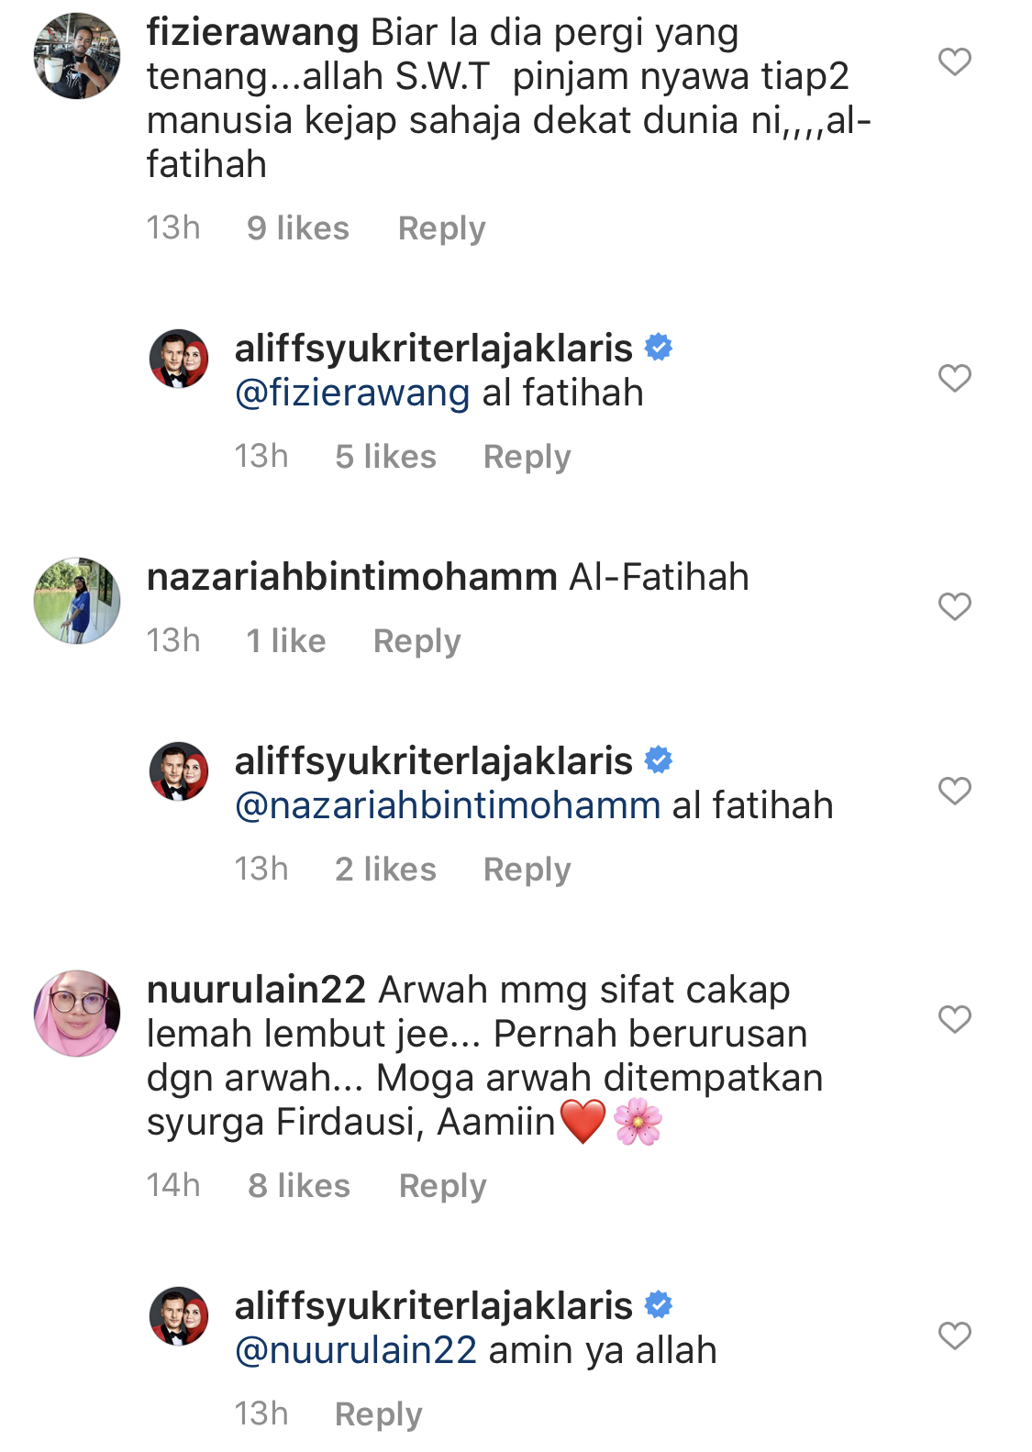
Task: Tap heart on nazariahbintimohamm's Al-Fatihah comment
Action: (x=954, y=606)
